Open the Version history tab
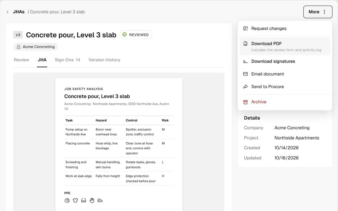 (104, 60)
